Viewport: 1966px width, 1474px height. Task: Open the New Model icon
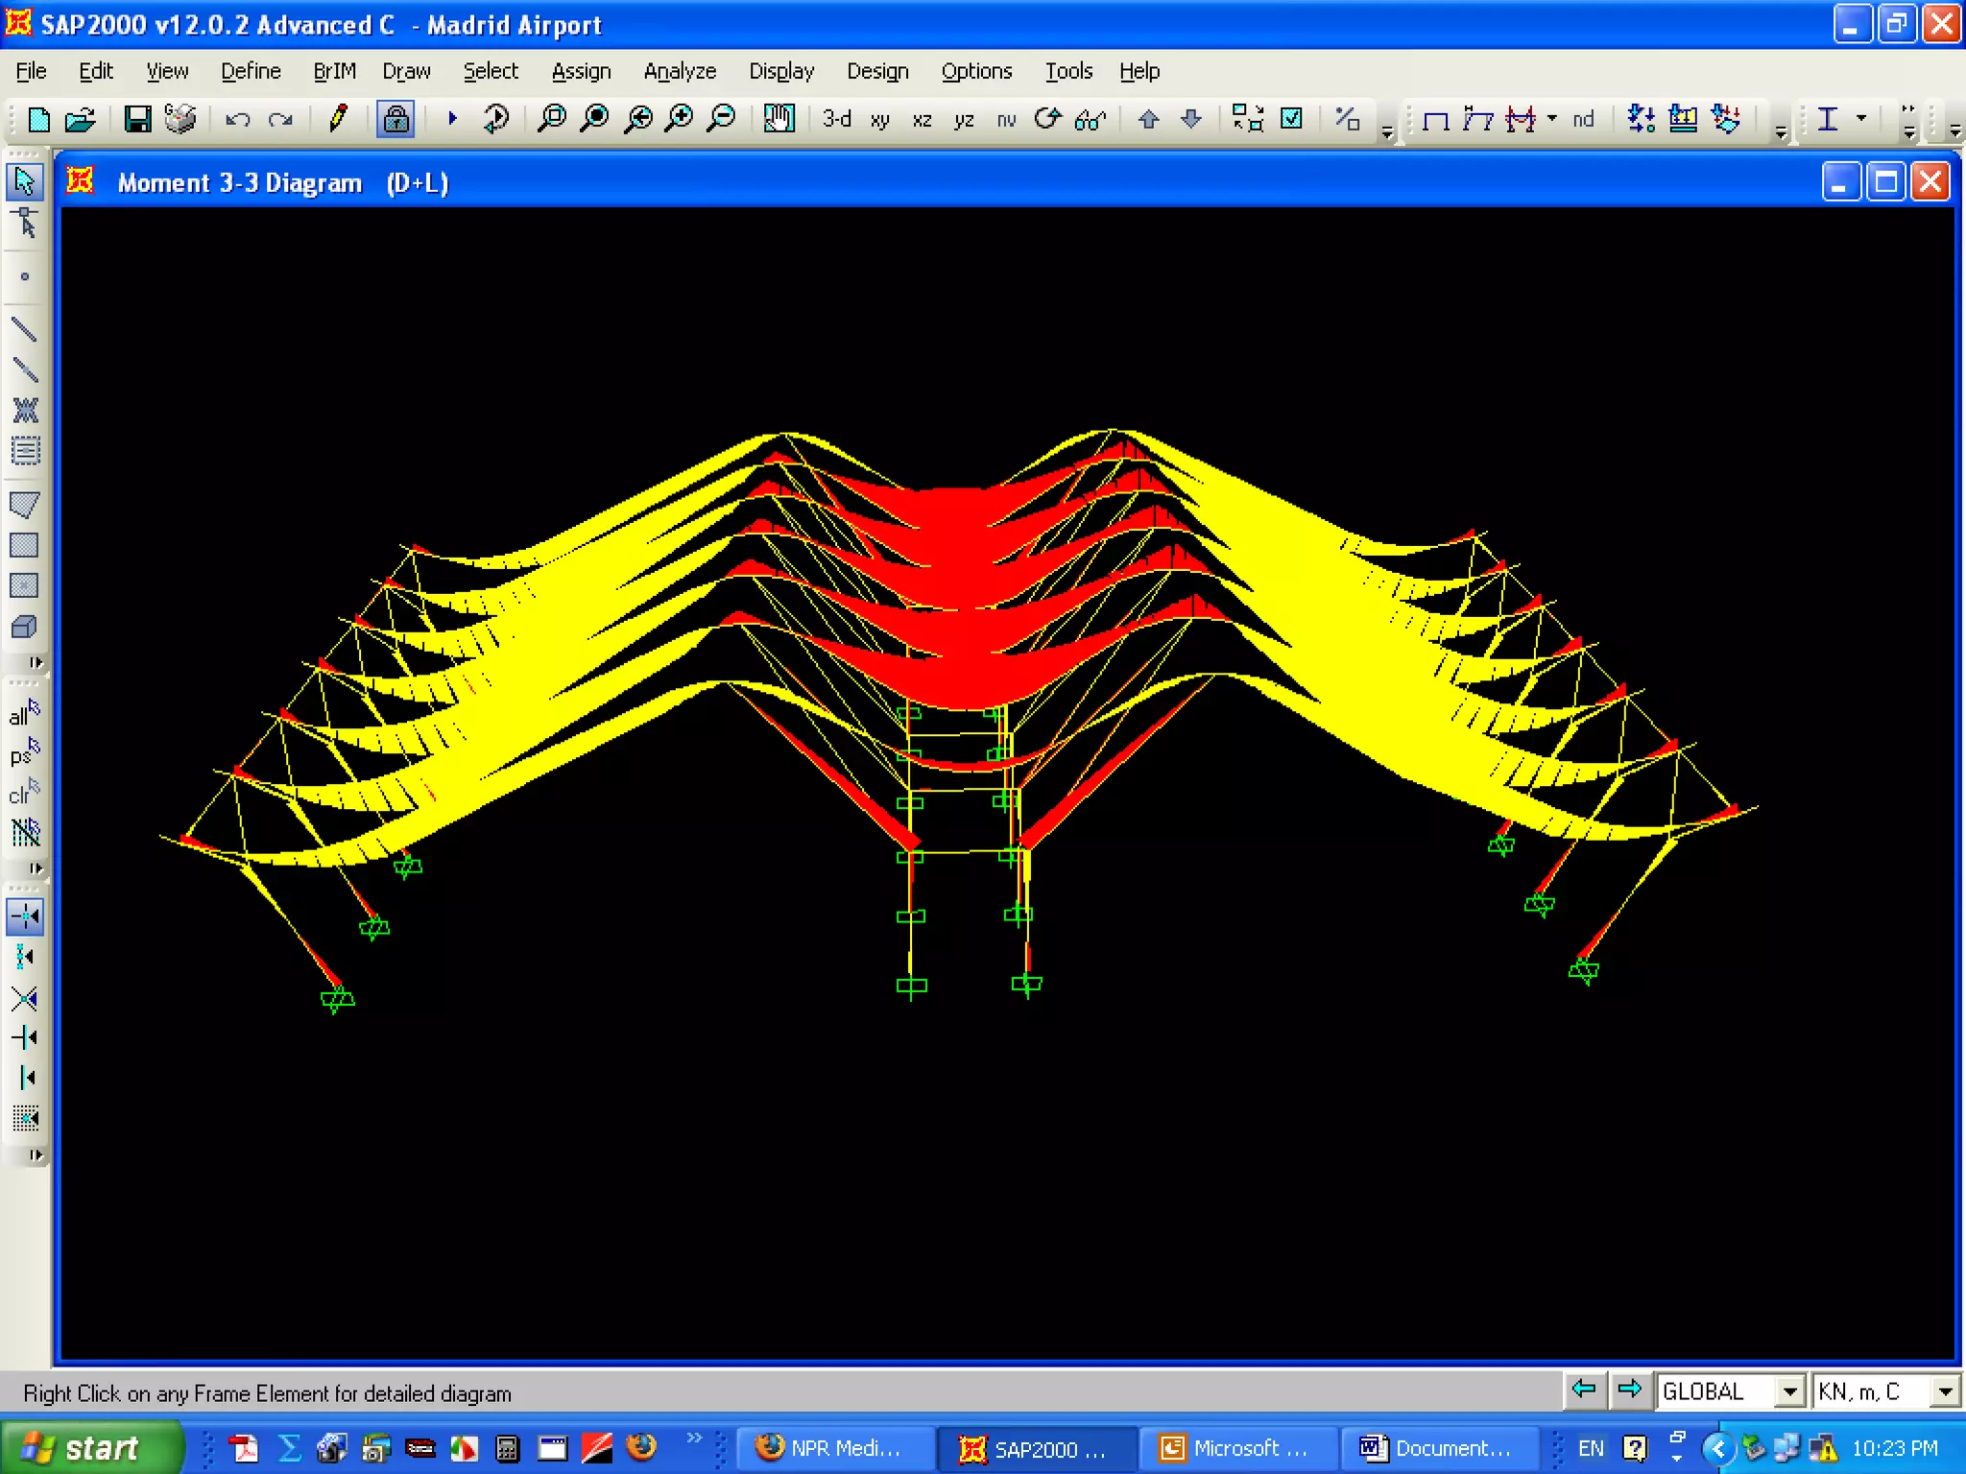coord(39,119)
